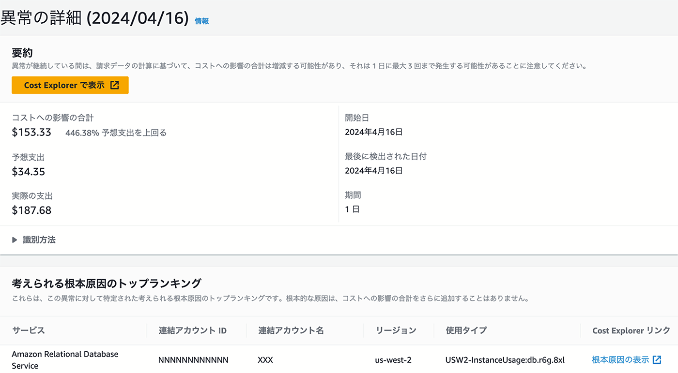The height and width of the screenshot is (373, 678).
Task: Click the us-west-2 region cell
Action: 393,360
